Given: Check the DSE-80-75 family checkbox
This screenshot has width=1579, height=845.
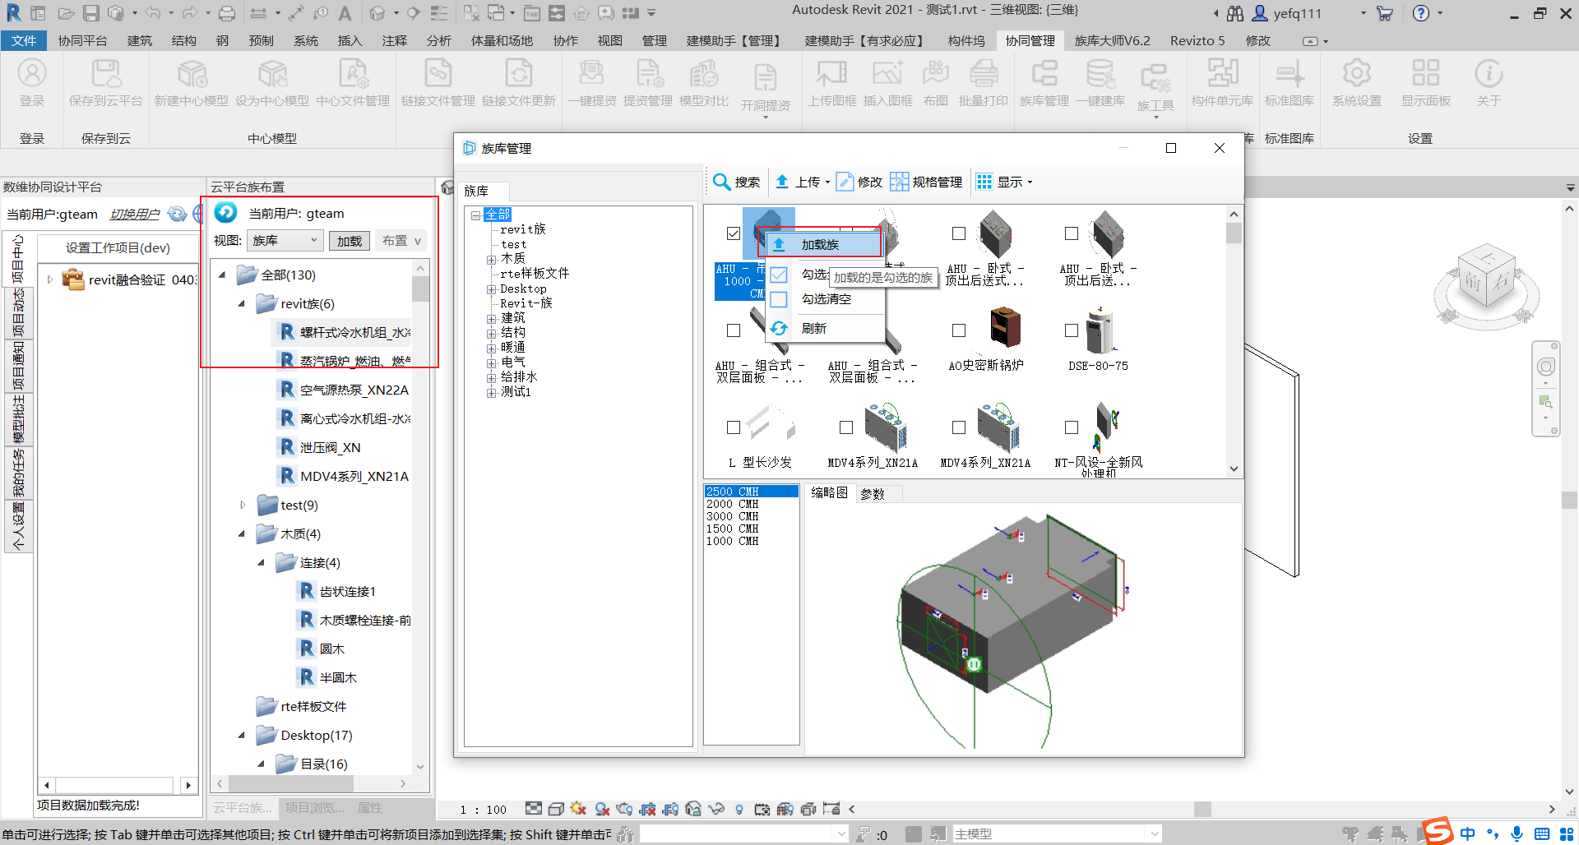Looking at the screenshot, I should (1072, 330).
